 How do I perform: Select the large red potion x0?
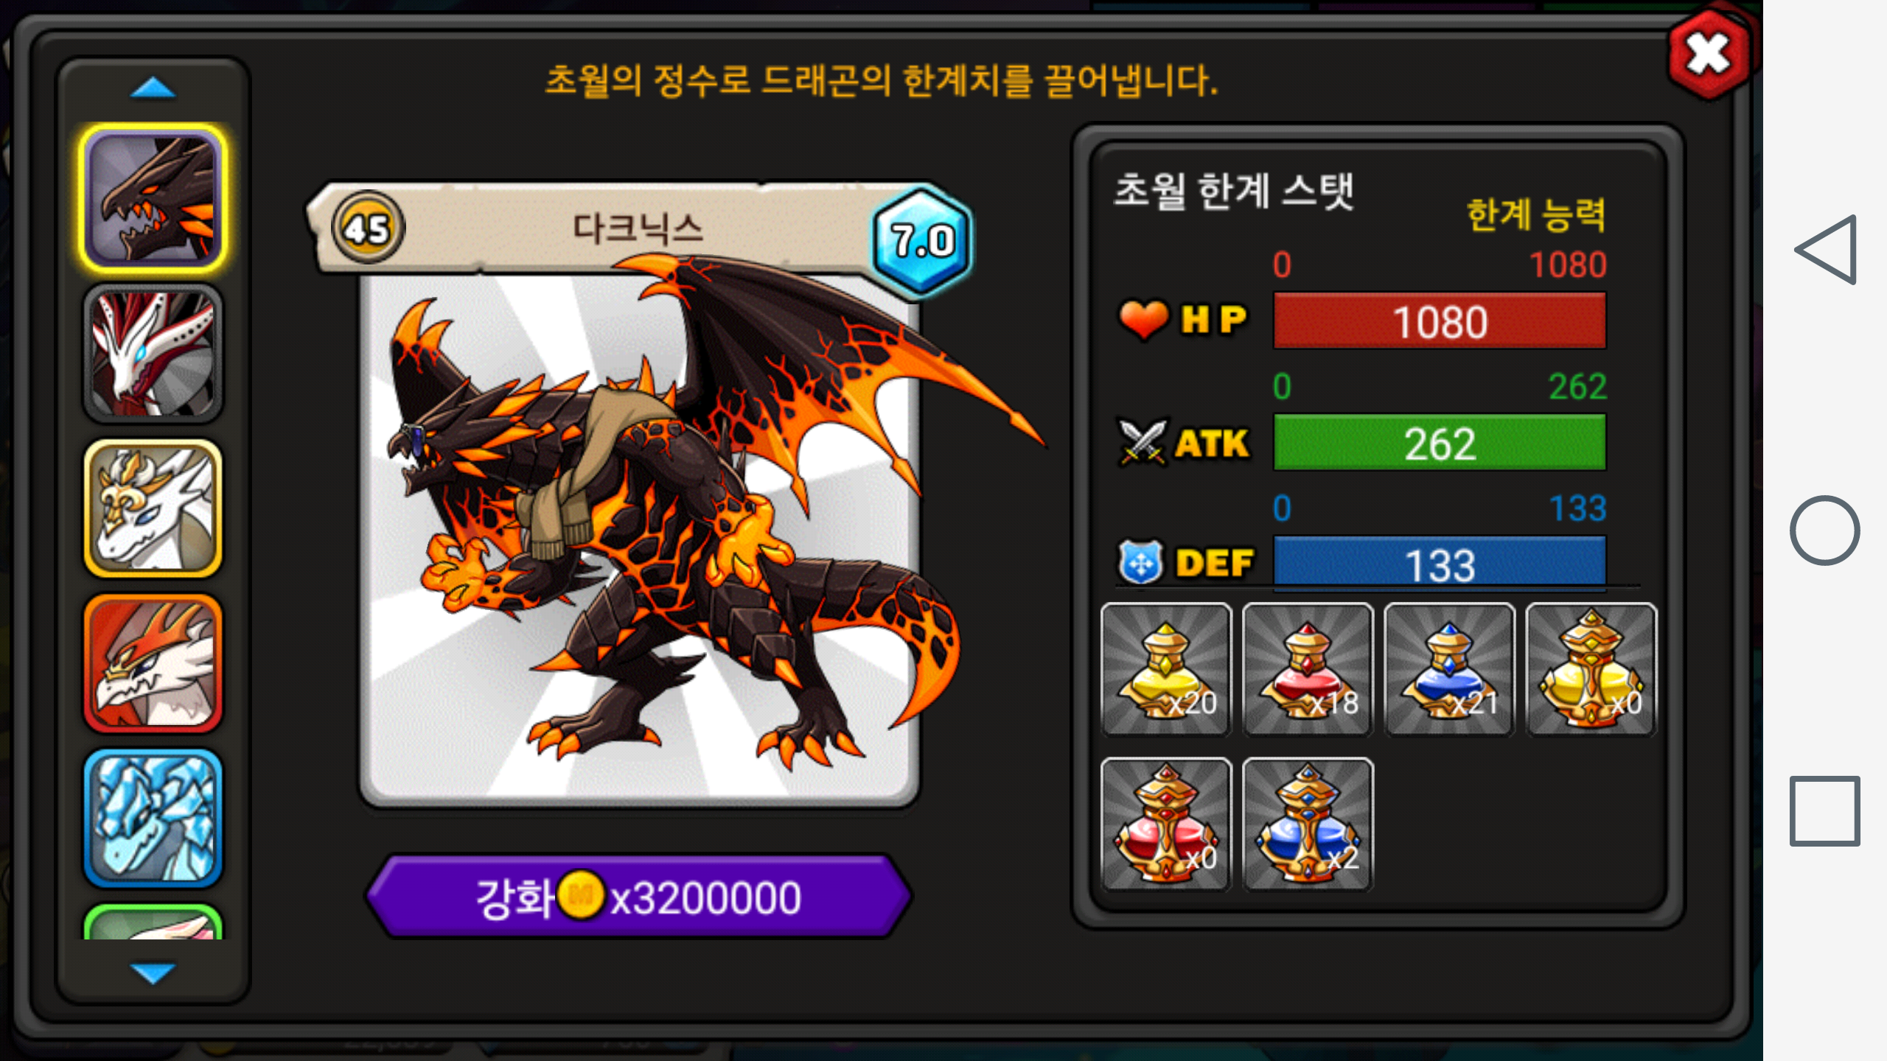1166,824
